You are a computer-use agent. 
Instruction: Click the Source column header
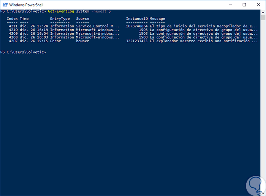click(82, 19)
